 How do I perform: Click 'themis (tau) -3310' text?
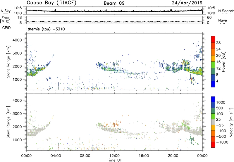(46, 29)
